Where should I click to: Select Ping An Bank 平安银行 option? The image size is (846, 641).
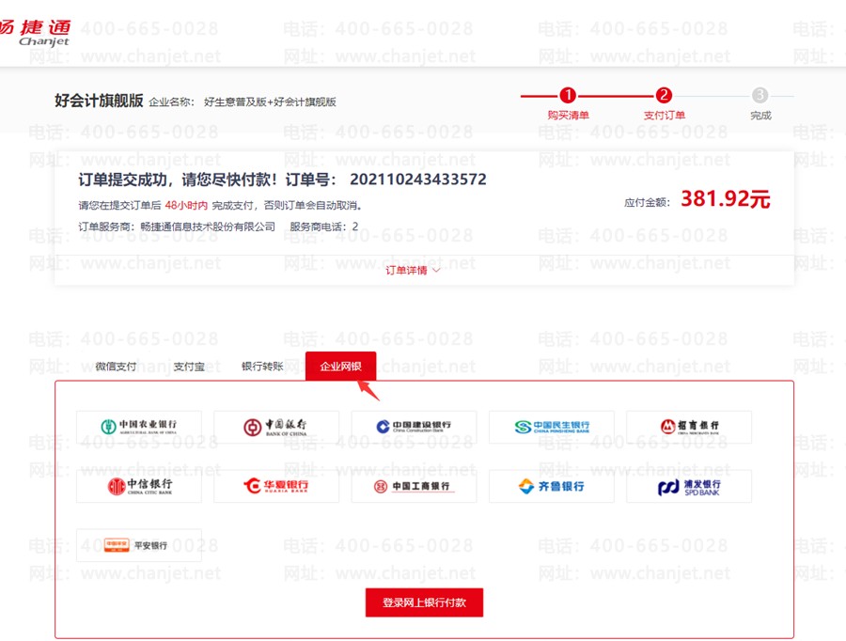pyautogui.click(x=139, y=545)
